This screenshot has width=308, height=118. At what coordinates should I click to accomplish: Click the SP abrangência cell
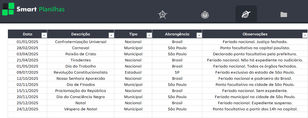[177, 72]
